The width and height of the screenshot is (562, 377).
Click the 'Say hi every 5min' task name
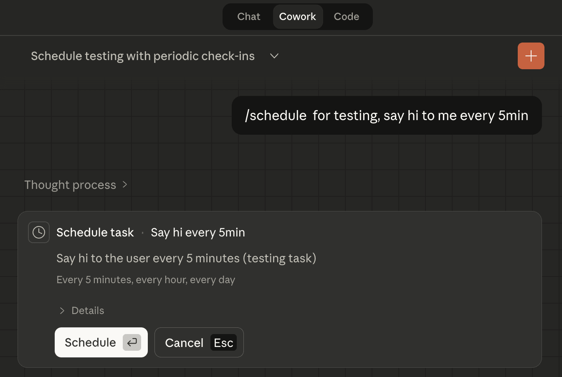(198, 232)
